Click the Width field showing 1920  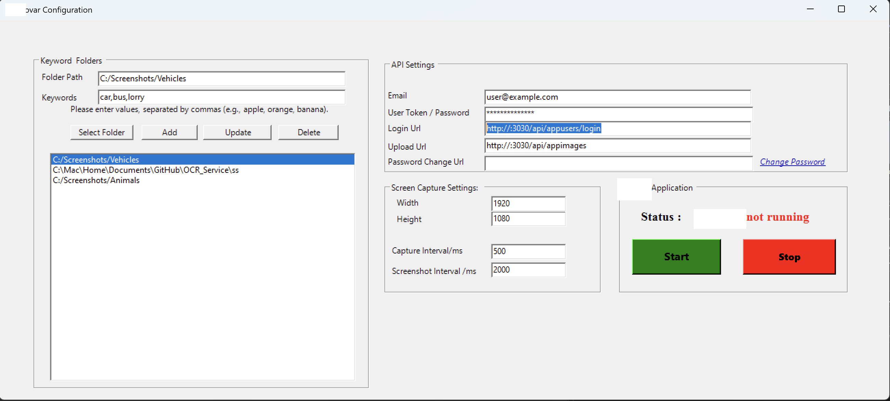tap(528, 204)
